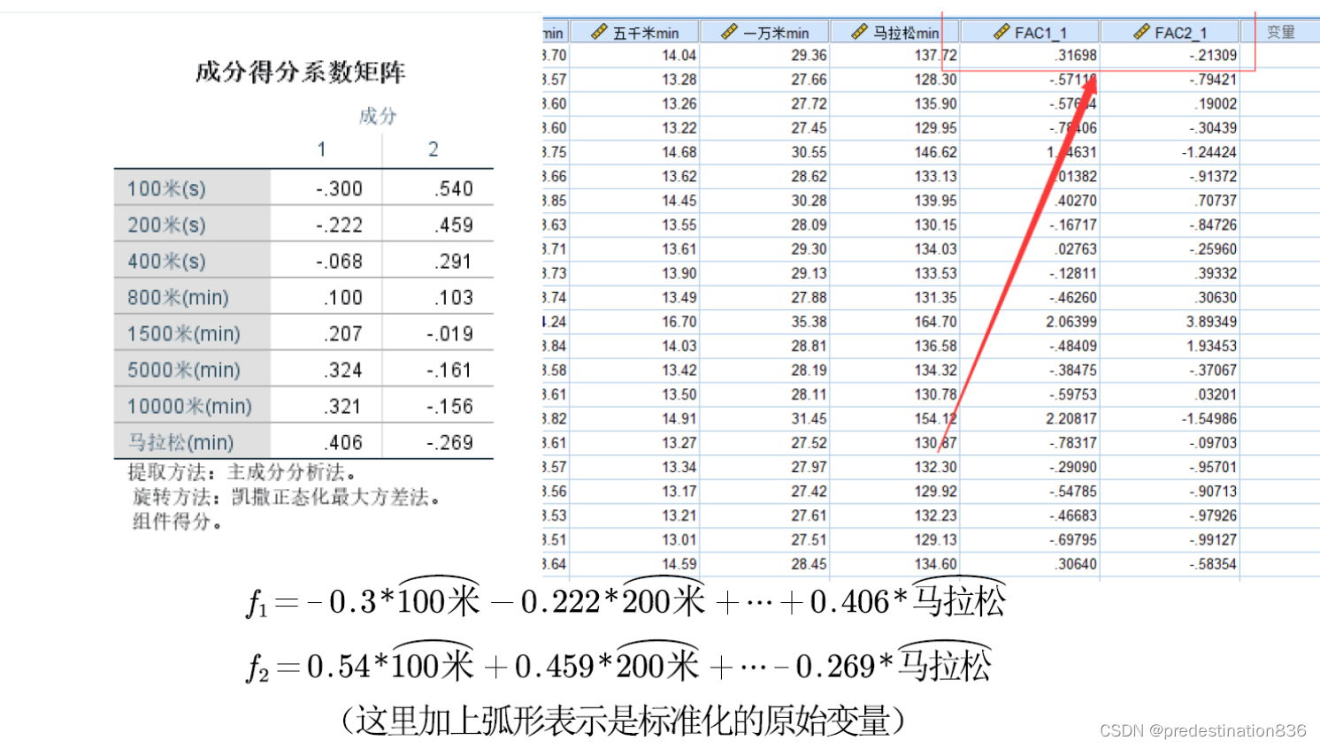
Task: Click coefficient .540 in the 100米(s) row
Action: click(455, 188)
